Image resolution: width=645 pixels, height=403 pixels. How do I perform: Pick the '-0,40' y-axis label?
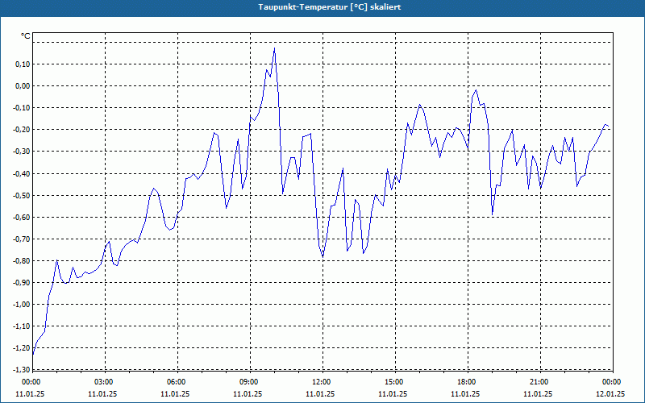pyautogui.click(x=22, y=173)
